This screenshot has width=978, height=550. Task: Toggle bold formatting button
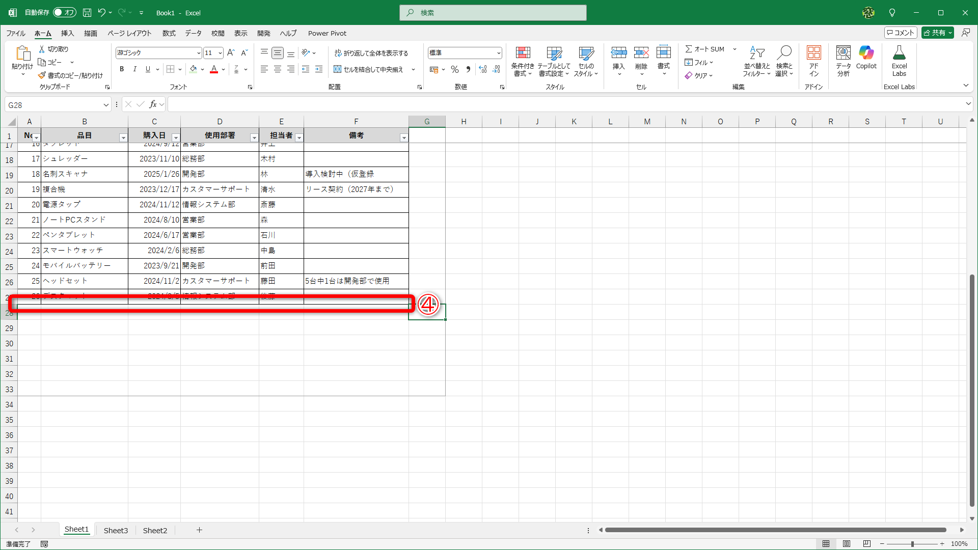tap(121, 69)
